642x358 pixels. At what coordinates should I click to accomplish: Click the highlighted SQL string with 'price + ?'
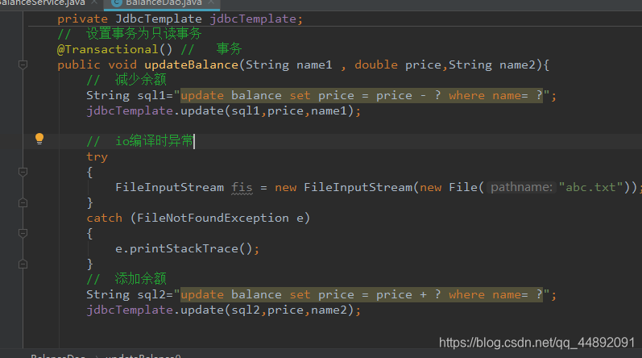coord(362,294)
